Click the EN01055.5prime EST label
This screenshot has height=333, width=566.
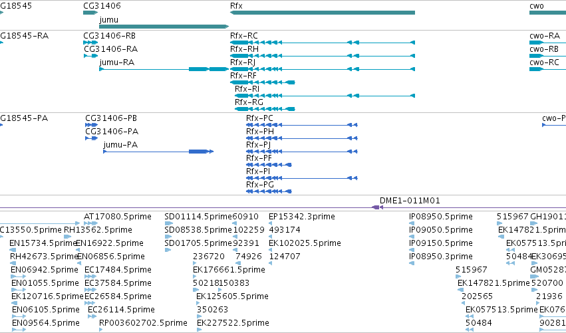pos(45,283)
